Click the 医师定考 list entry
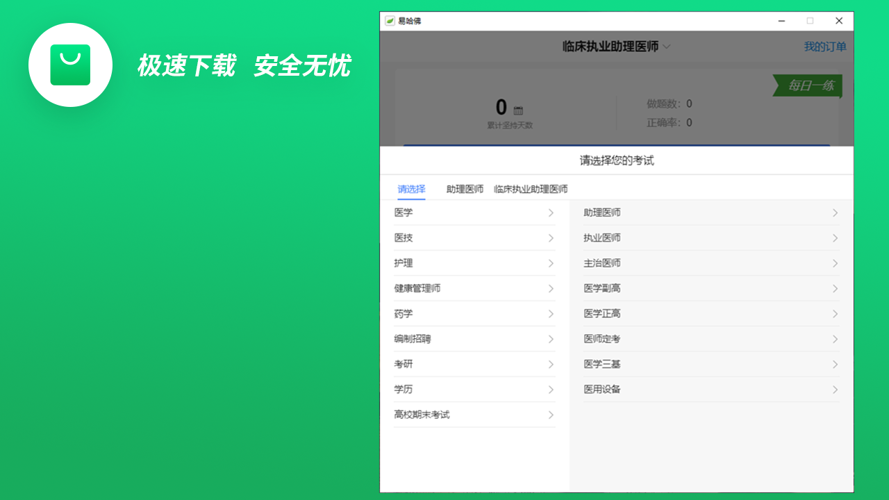The height and width of the screenshot is (500, 889). coord(601,339)
